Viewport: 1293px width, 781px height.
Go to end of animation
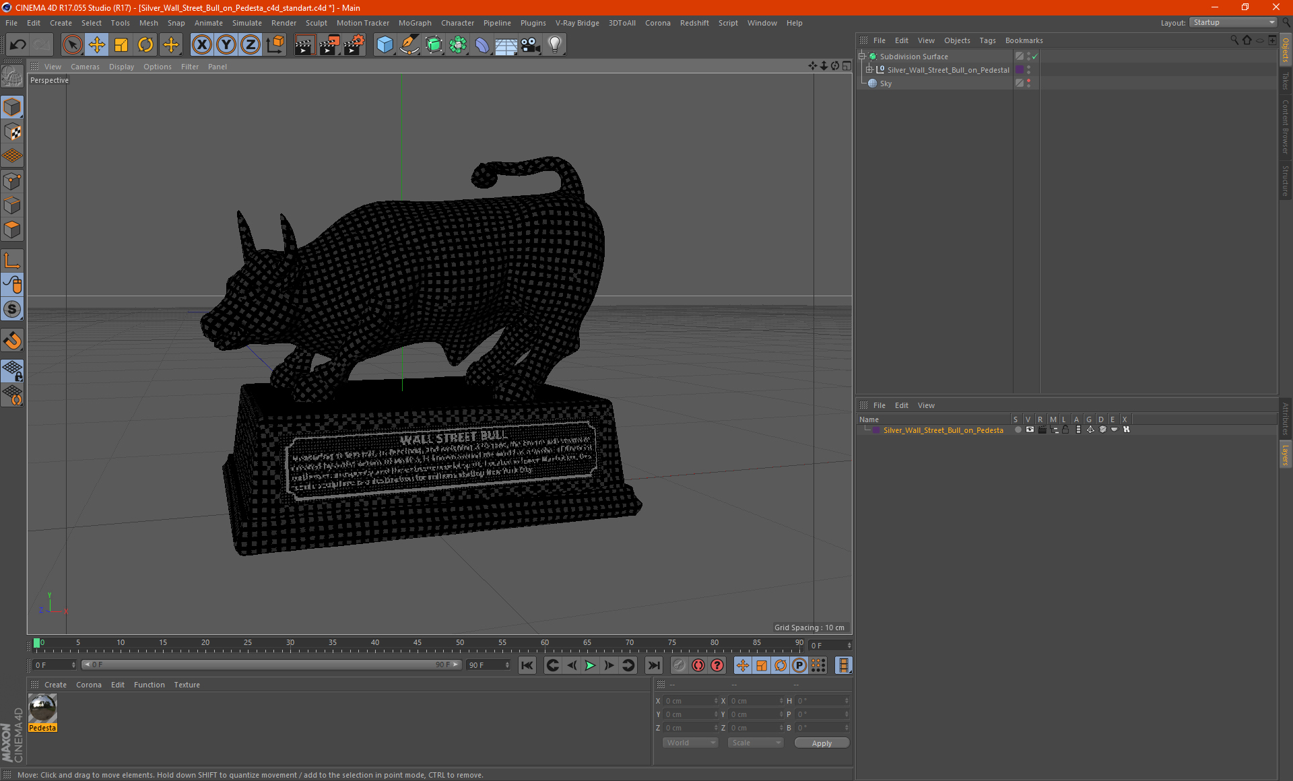pyautogui.click(x=653, y=665)
